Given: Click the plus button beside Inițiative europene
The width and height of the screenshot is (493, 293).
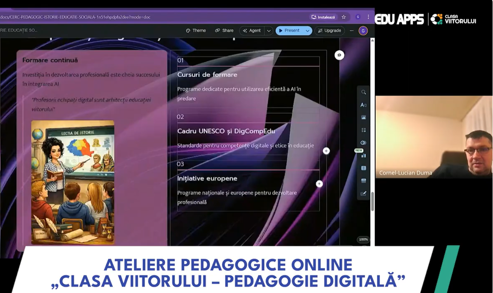Looking at the screenshot, I should tap(319, 184).
